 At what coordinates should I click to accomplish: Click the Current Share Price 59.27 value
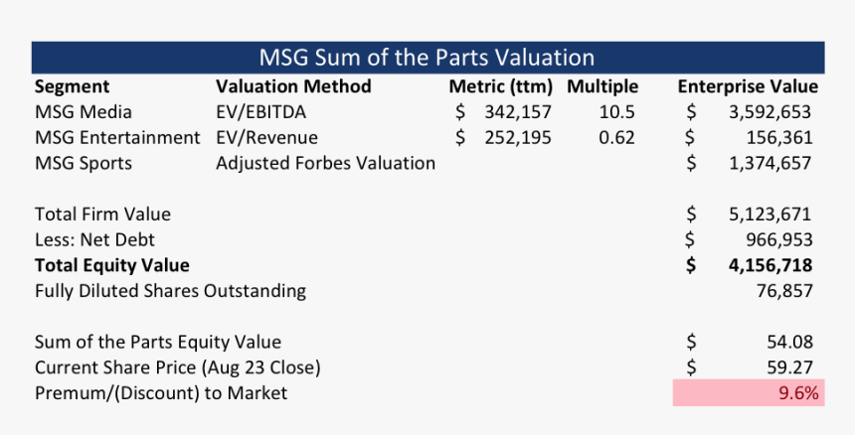point(790,367)
